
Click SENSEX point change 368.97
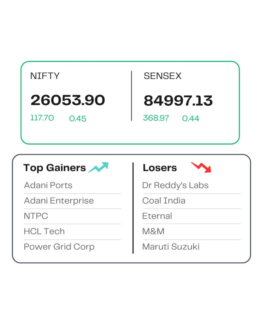[x=156, y=118]
